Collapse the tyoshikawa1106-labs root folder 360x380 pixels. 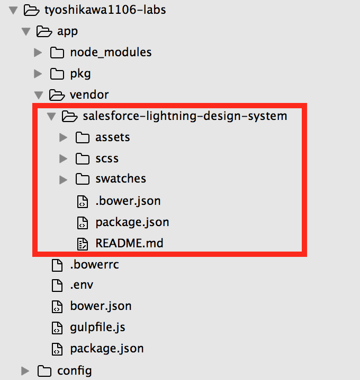coord(13,11)
